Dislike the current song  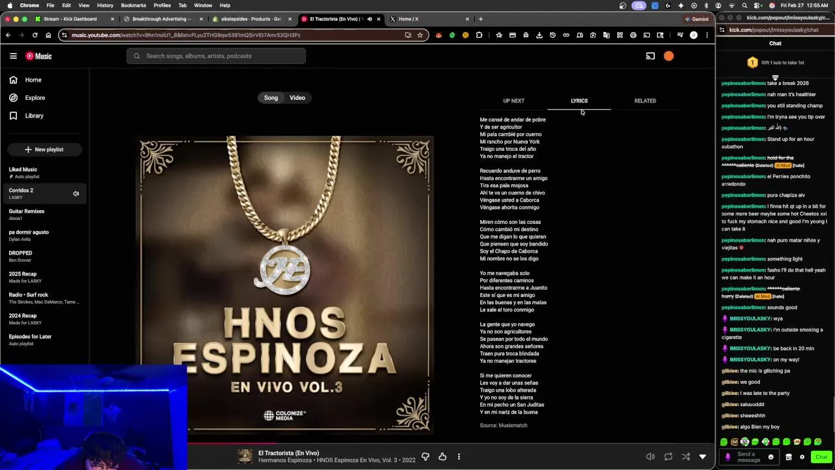coord(425,457)
